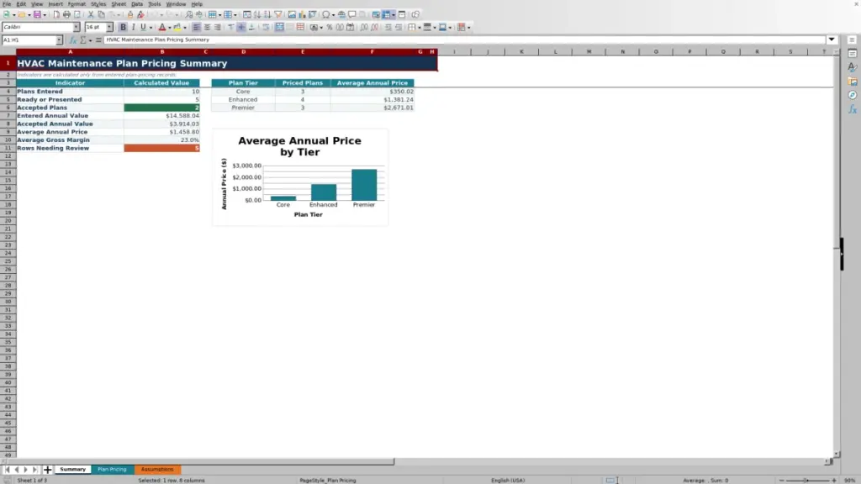Open the Font Size dropdown list
The width and height of the screenshot is (861, 484).
pos(109,28)
